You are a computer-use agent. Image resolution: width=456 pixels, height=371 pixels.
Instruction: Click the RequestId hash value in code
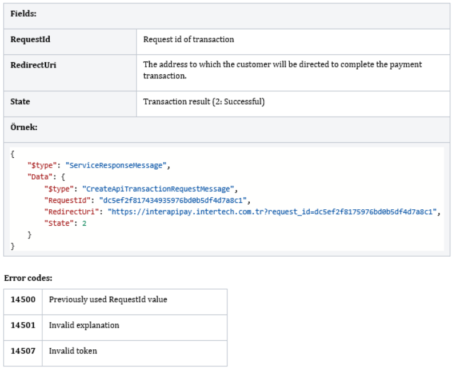[172, 200]
